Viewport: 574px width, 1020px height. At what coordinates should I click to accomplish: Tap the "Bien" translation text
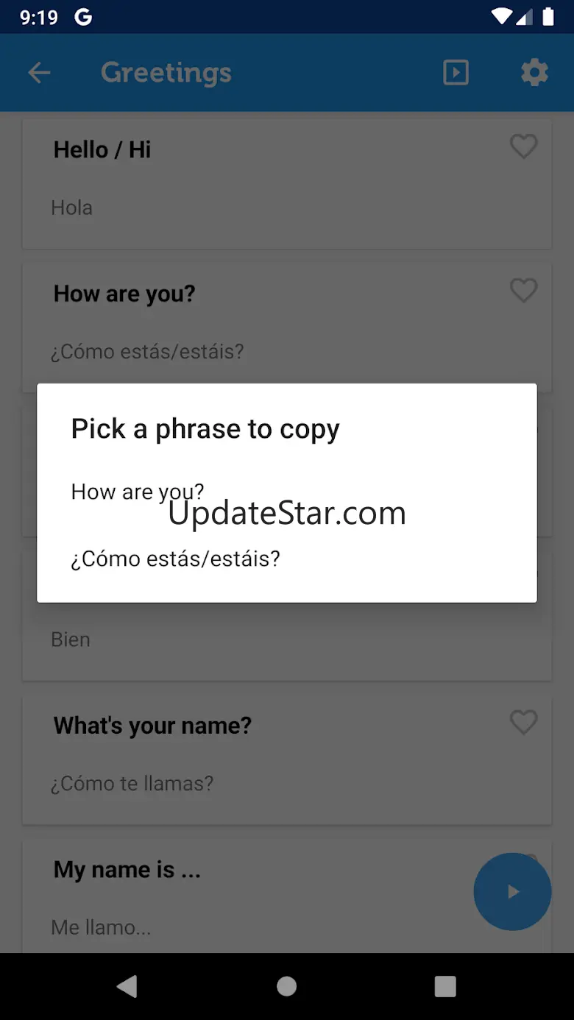click(71, 640)
